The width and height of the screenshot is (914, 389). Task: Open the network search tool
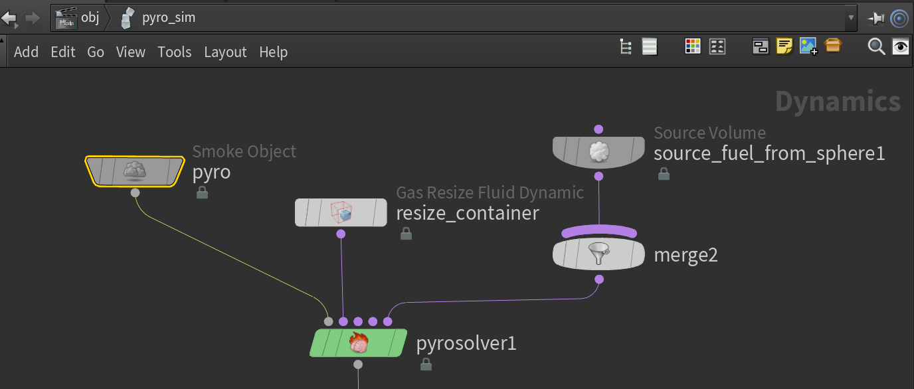point(876,46)
